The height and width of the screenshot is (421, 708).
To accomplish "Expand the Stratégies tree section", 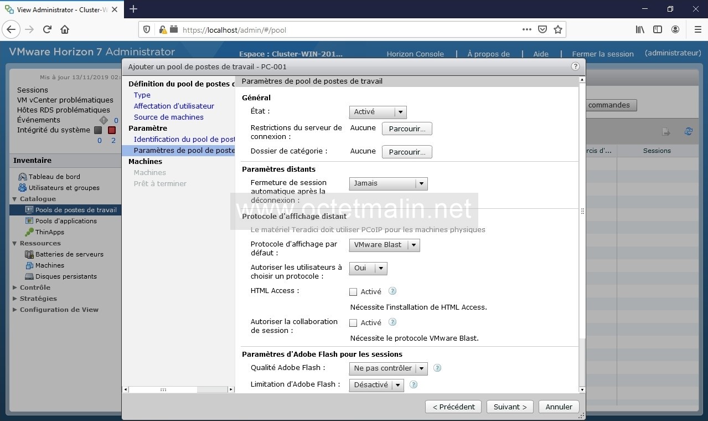I will 15,299.
